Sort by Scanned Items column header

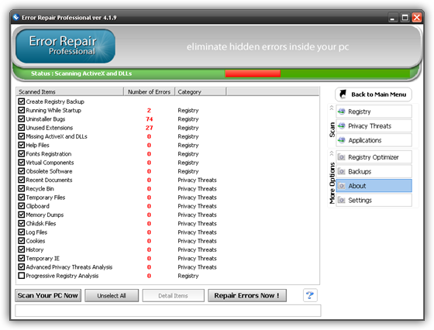[70, 91]
